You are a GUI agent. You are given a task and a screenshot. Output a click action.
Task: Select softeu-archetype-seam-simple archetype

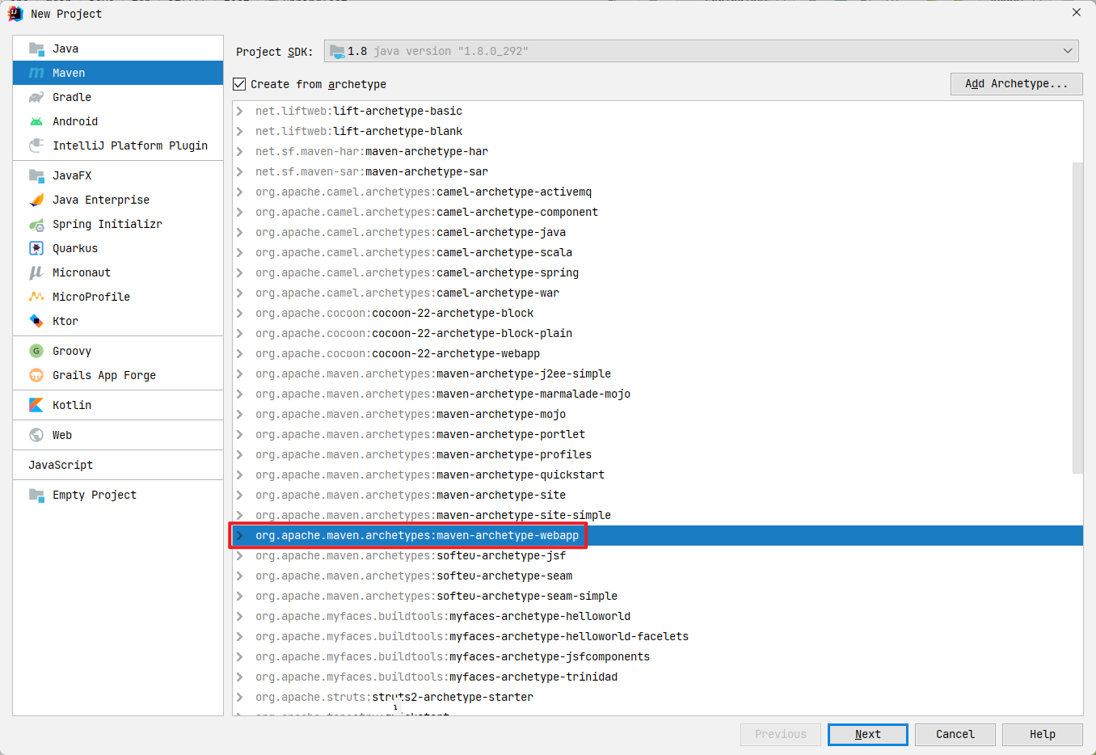pyautogui.click(x=658, y=596)
